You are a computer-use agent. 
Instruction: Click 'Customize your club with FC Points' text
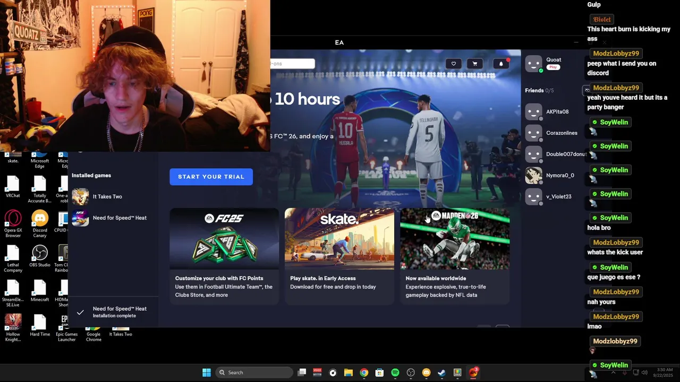point(219,279)
